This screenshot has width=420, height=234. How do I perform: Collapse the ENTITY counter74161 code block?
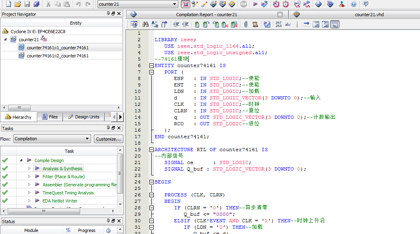click(x=151, y=65)
